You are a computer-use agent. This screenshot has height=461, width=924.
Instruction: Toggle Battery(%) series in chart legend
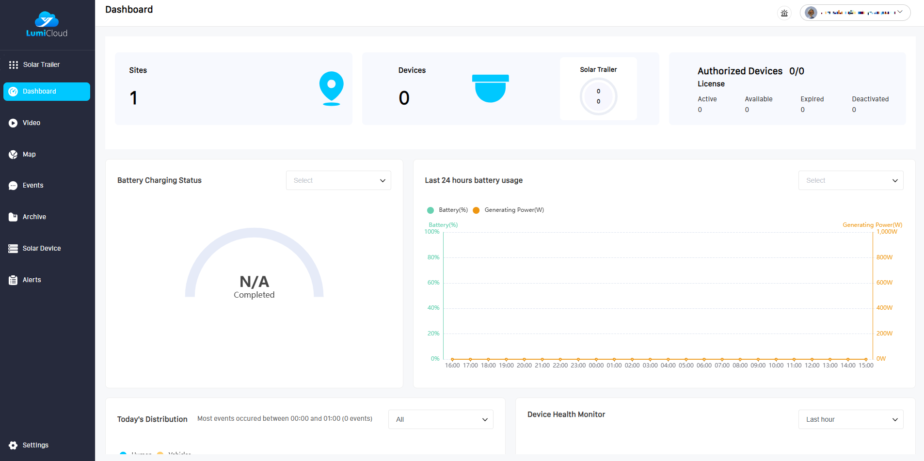point(447,210)
